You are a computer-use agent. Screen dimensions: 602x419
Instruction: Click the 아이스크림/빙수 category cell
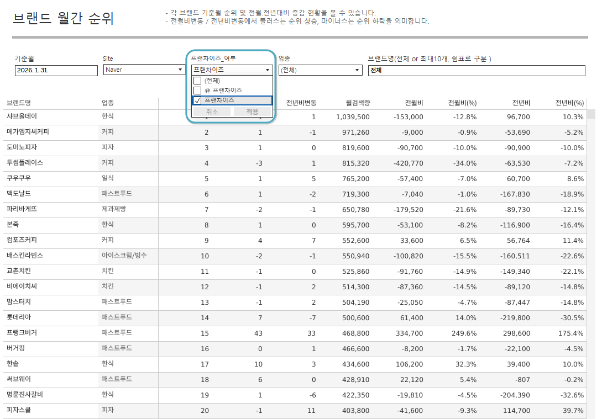coord(124,256)
